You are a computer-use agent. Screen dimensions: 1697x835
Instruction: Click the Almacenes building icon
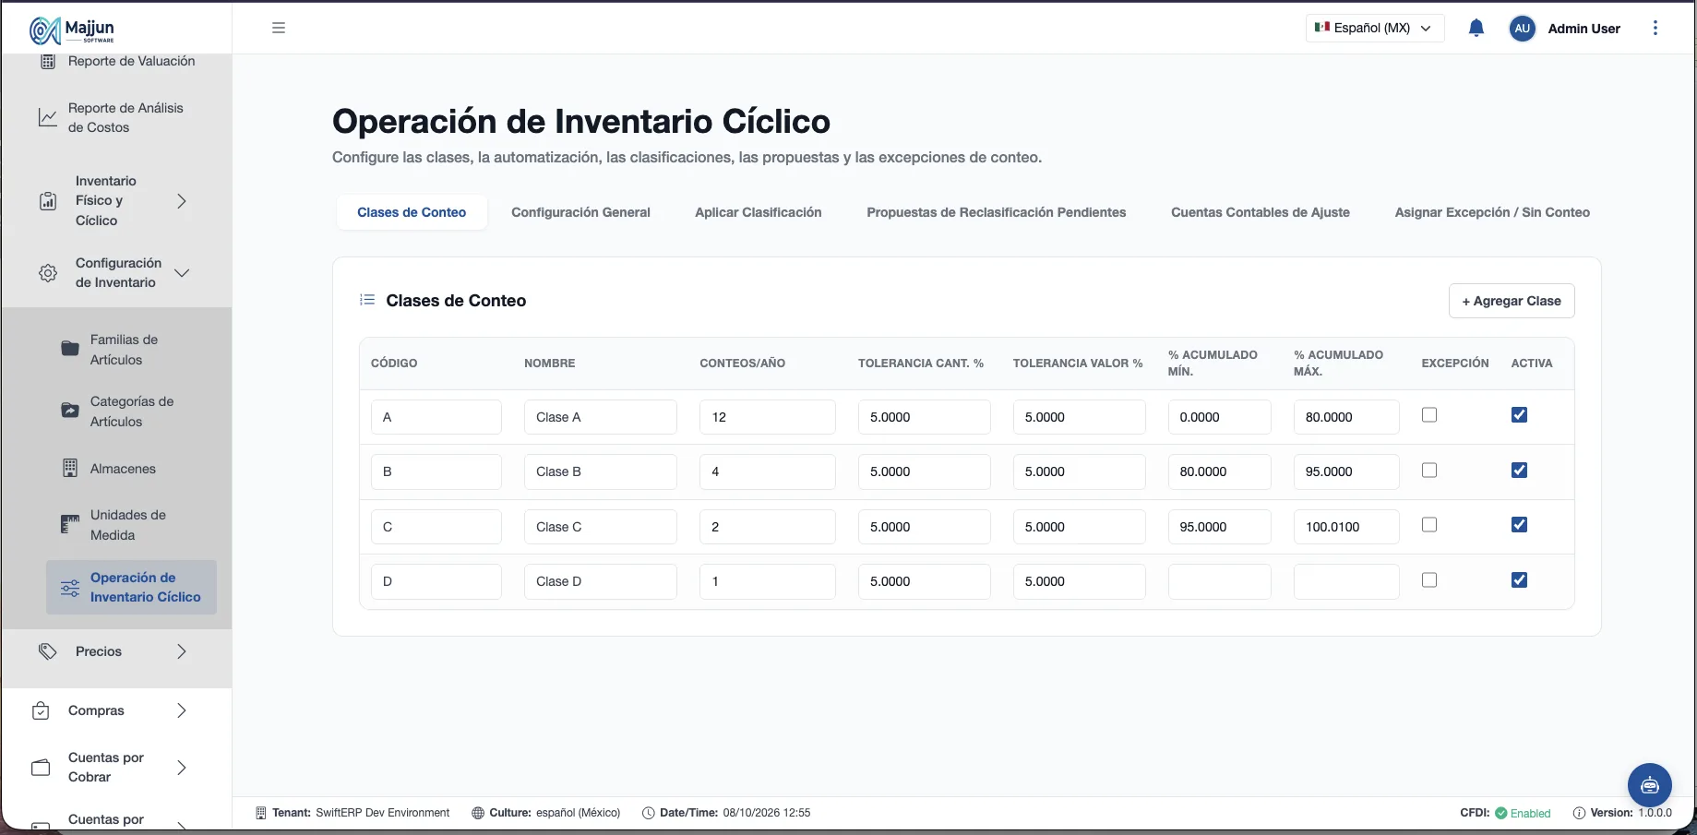click(x=70, y=469)
